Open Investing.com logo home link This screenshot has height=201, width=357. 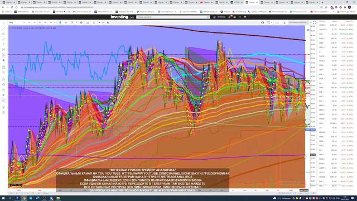click(x=122, y=17)
